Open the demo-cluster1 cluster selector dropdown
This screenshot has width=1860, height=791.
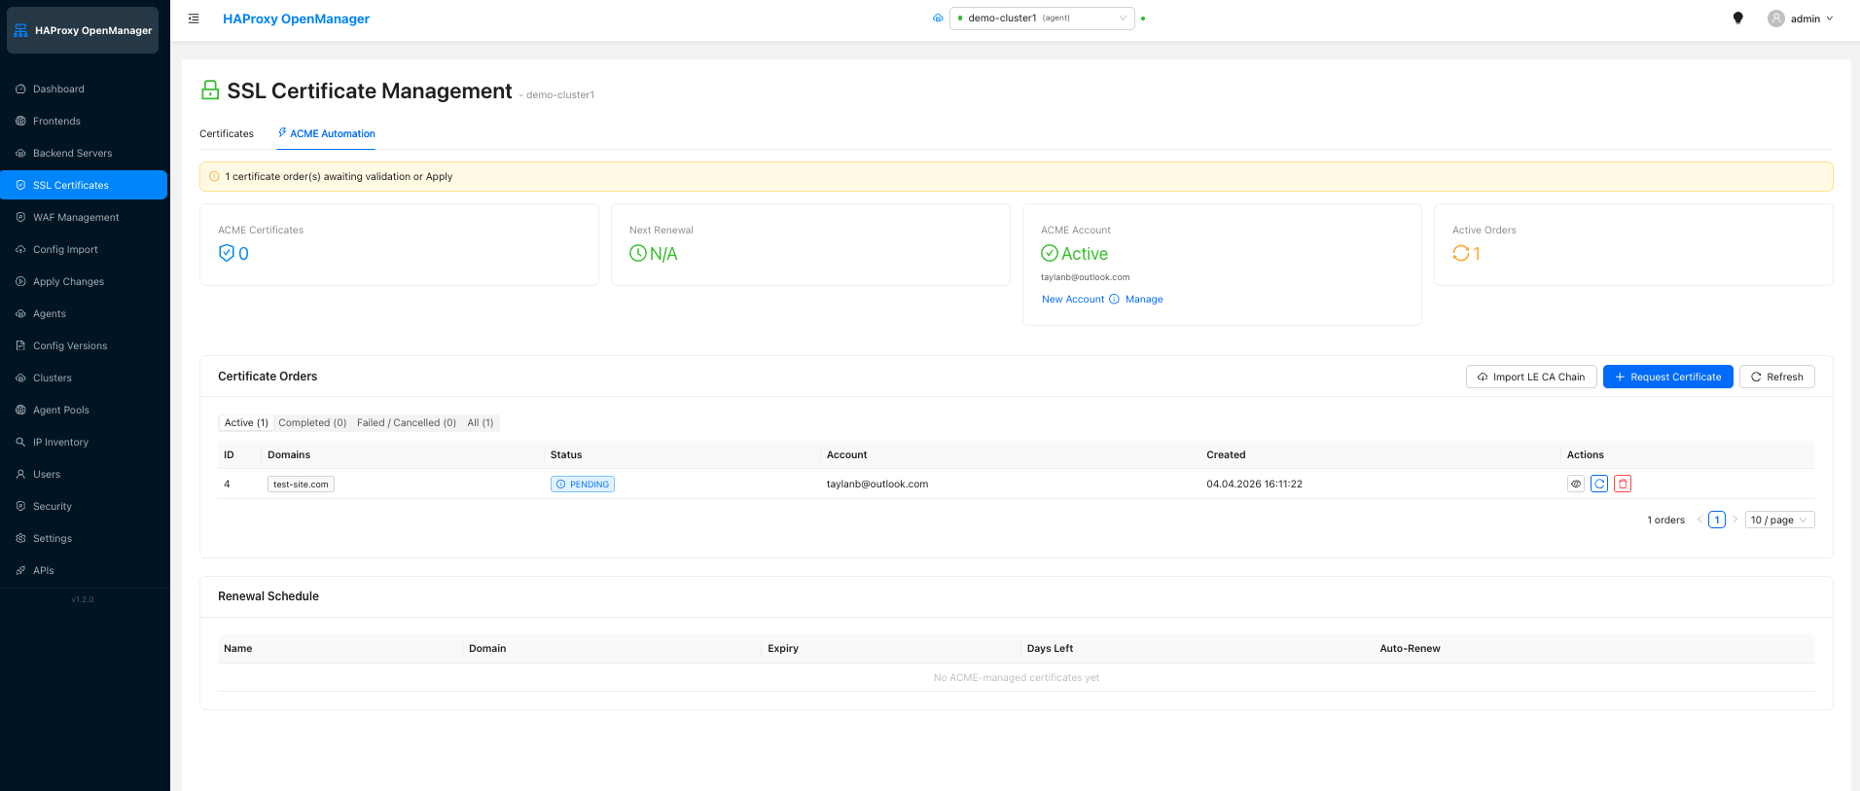pyautogui.click(x=1042, y=18)
